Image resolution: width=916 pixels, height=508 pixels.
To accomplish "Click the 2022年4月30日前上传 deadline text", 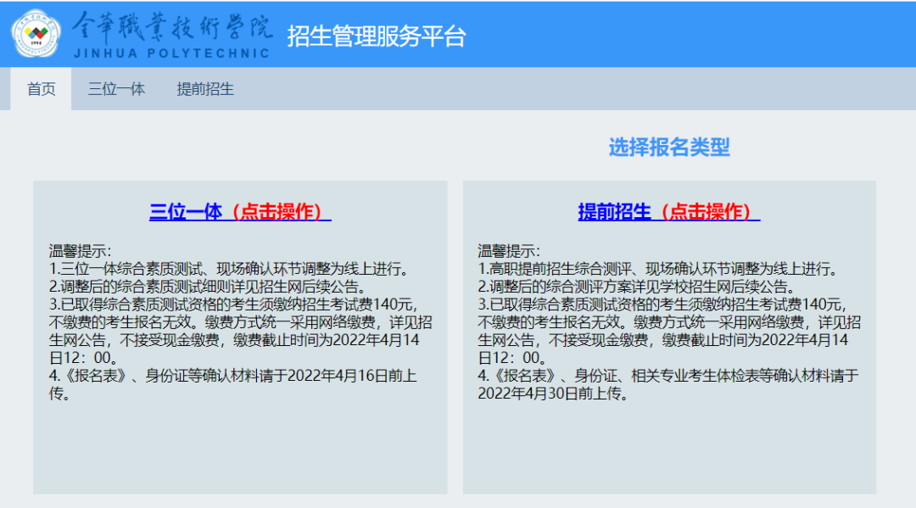I will pos(551,394).
